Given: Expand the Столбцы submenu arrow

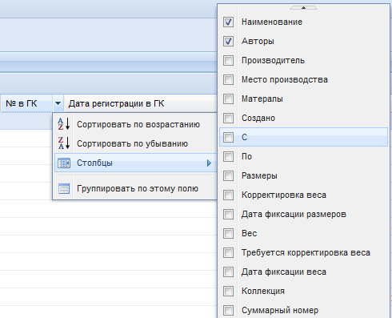Looking at the screenshot, I should pyautogui.click(x=209, y=163).
